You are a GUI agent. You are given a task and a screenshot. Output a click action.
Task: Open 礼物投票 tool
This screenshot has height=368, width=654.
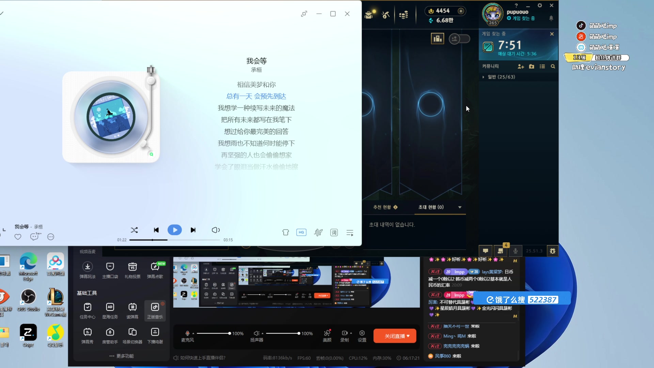133,270
